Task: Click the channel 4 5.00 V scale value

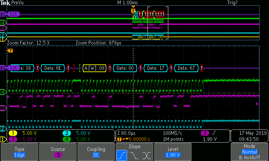Action: [83, 139]
